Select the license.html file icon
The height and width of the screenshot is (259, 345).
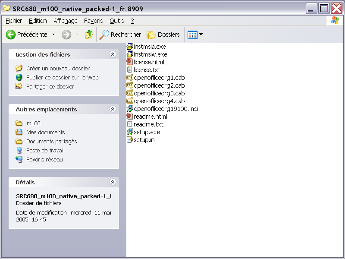[130, 62]
